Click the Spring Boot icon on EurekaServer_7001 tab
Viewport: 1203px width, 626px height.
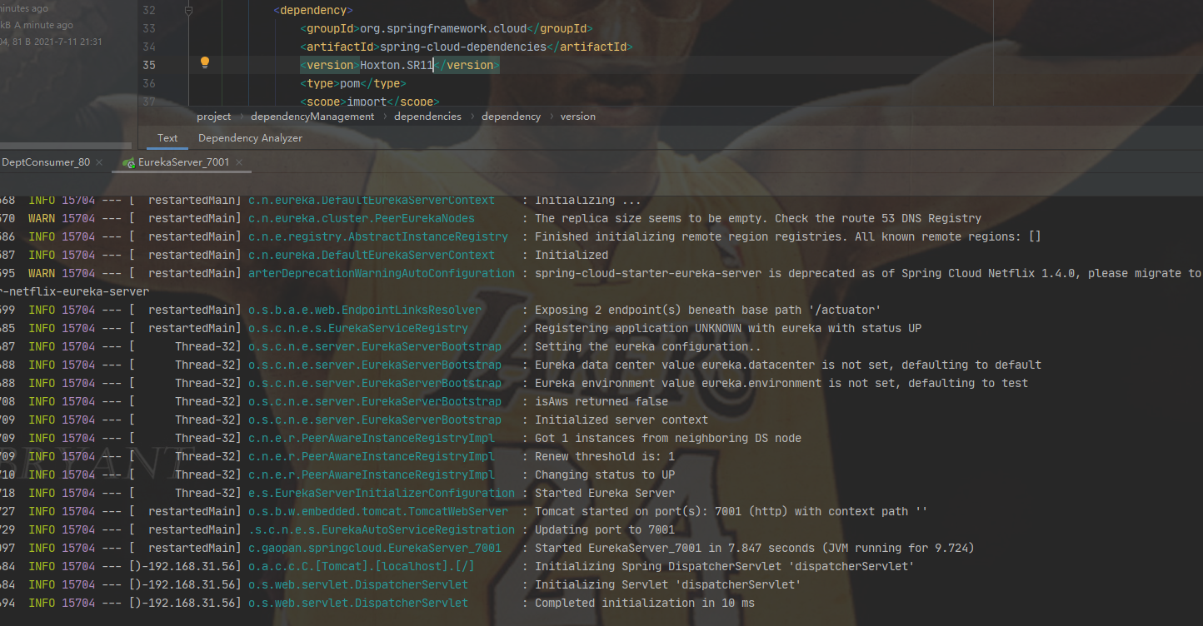pyautogui.click(x=128, y=163)
